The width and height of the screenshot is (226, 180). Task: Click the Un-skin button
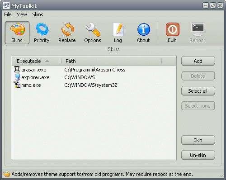click(x=198, y=155)
